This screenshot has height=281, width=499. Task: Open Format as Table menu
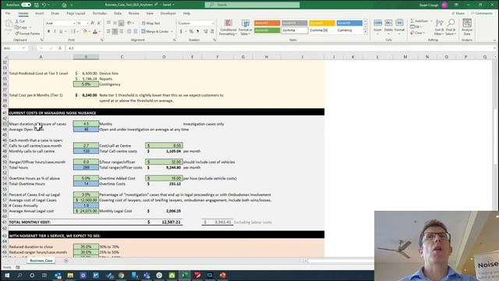pos(246,27)
